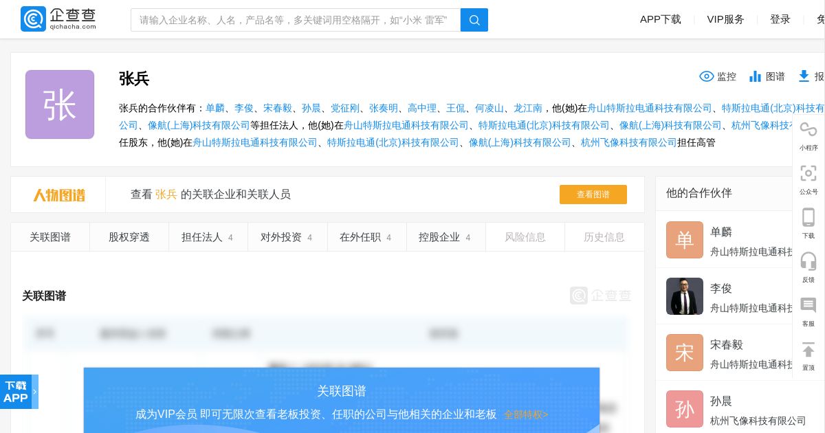Open partner link 高中理
Screen dimensions: 825x433
(x=422, y=108)
